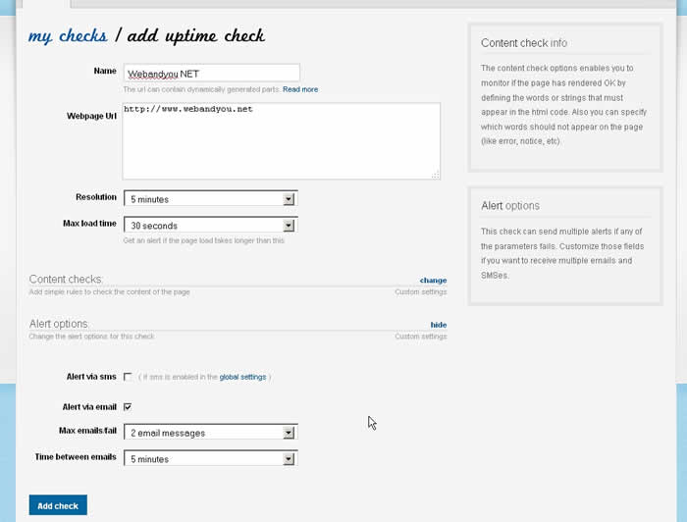Click the resize grip of the Webpage Url box
This screenshot has width=687, height=522.
click(435, 175)
